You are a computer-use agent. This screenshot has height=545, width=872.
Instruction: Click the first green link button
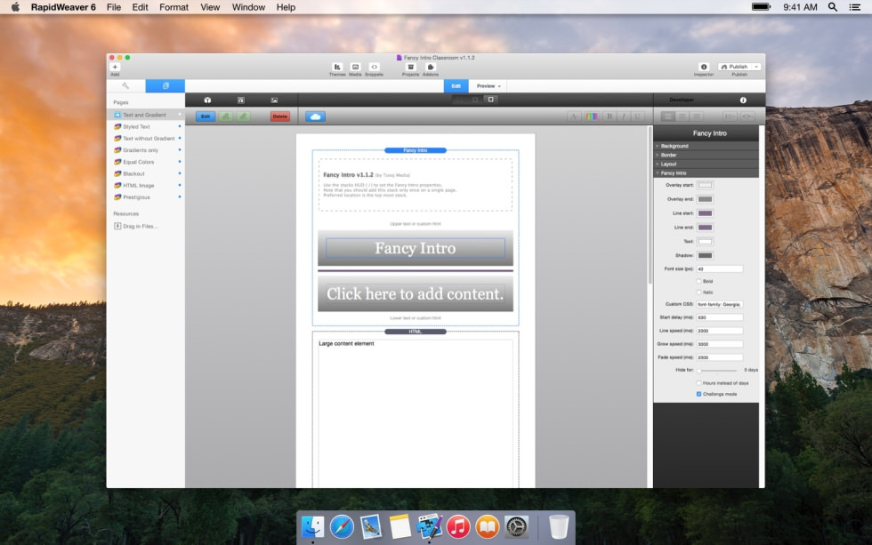225,116
